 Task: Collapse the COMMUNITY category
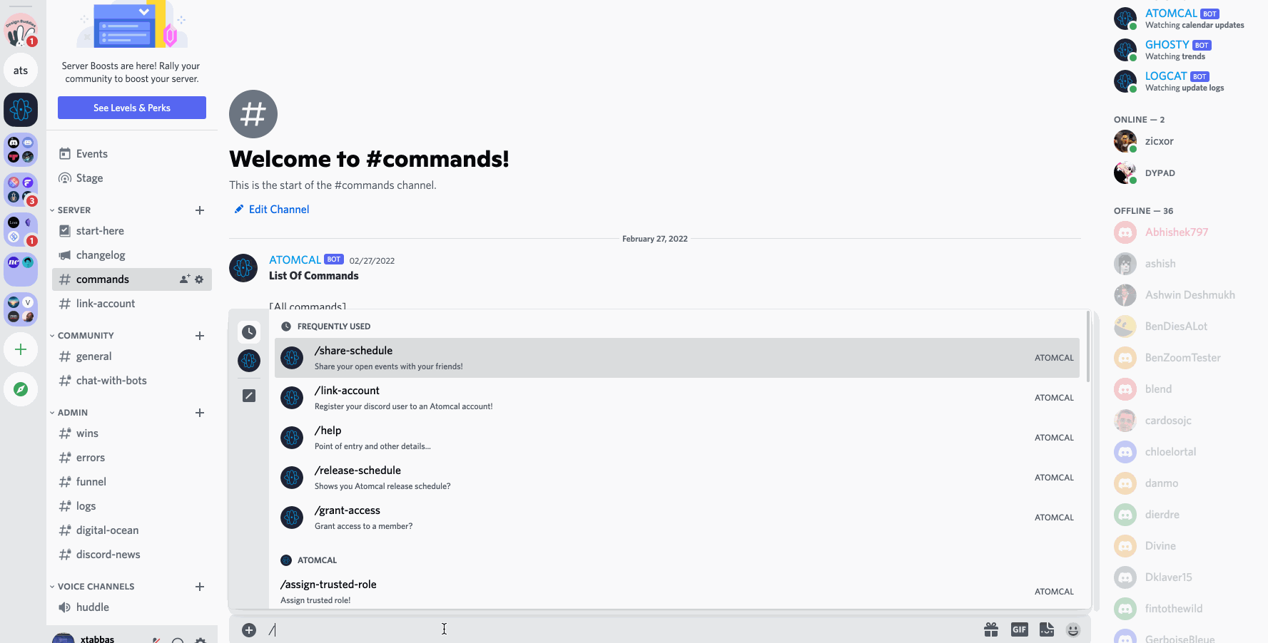point(86,336)
